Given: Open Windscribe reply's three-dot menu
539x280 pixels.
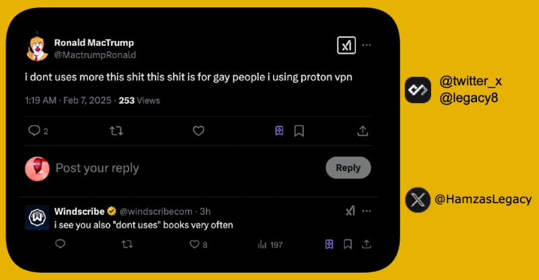Looking at the screenshot, I should pyautogui.click(x=367, y=211).
